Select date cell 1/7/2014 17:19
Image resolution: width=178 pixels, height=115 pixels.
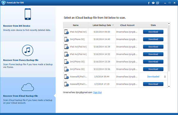[102, 84]
